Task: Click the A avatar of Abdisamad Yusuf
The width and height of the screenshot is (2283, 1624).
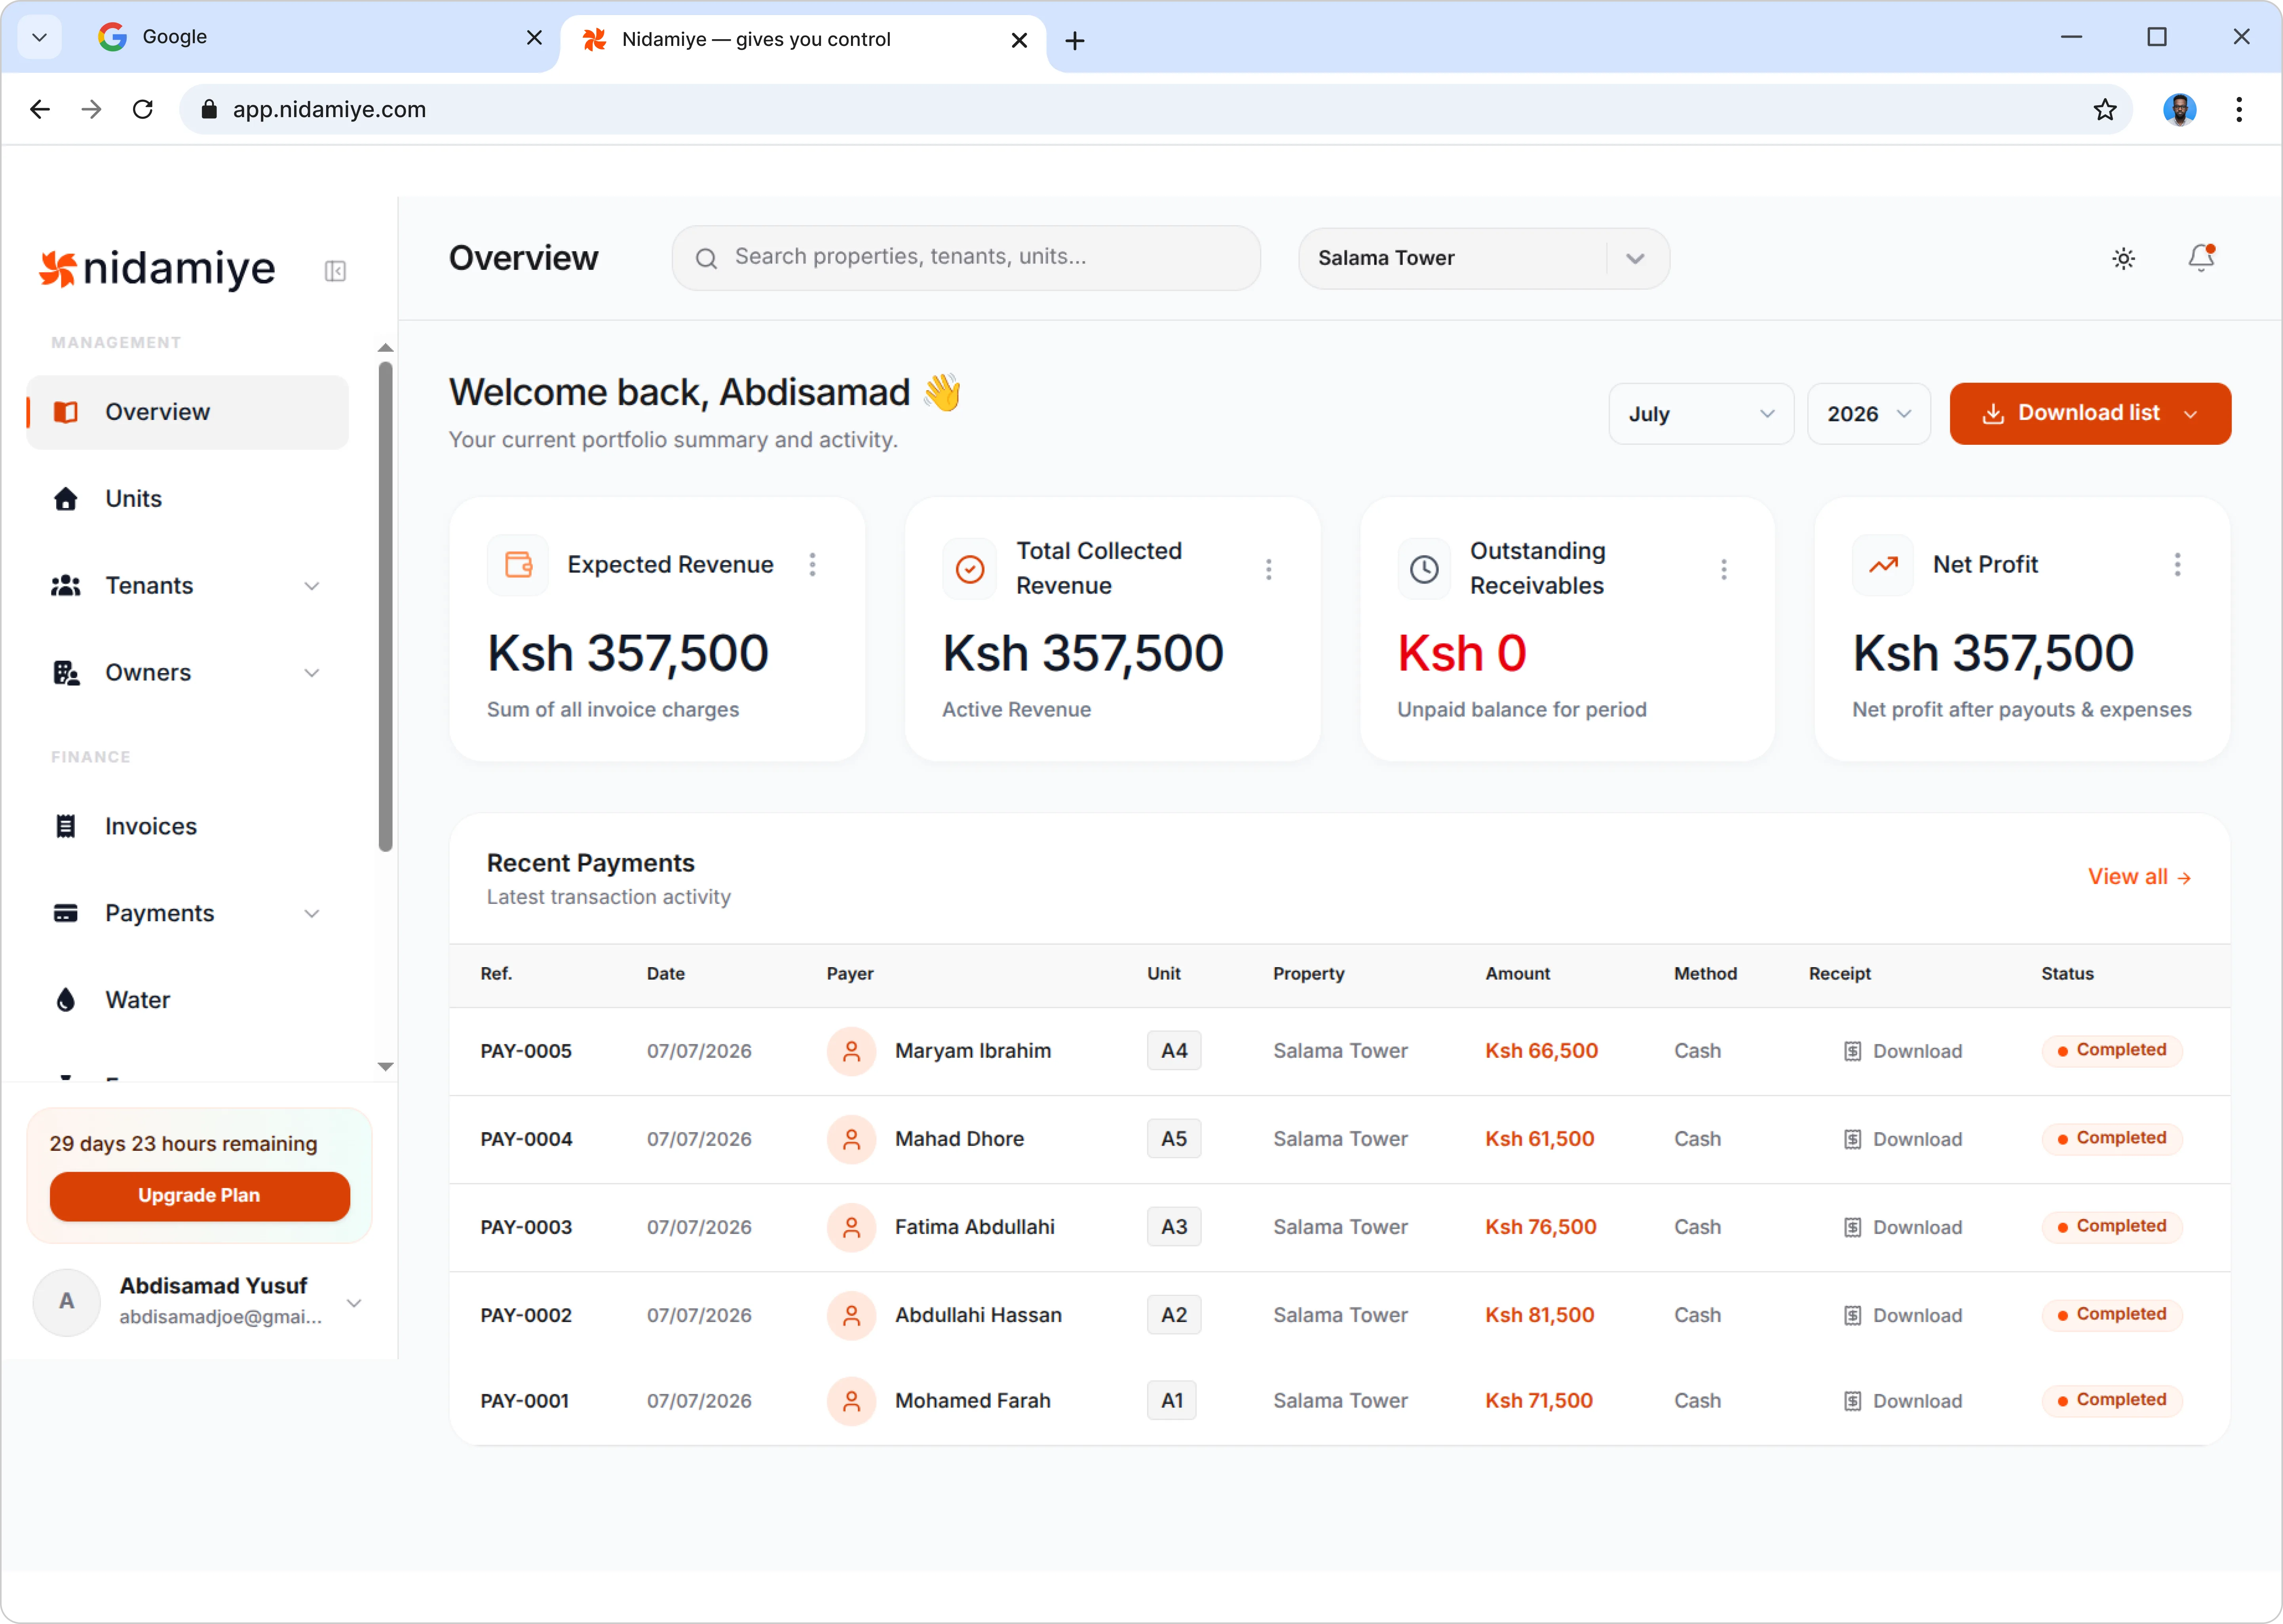Action: (66, 1302)
